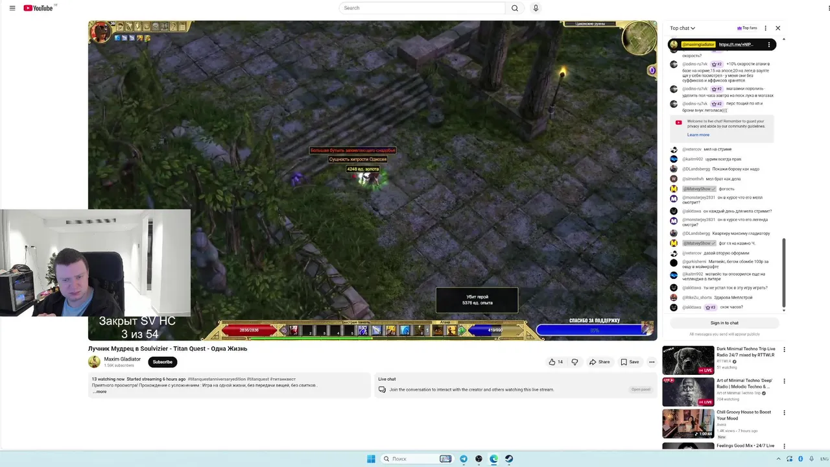The width and height of the screenshot is (830, 467).
Task: Click the #титанквест hashtag
Action: point(283,379)
